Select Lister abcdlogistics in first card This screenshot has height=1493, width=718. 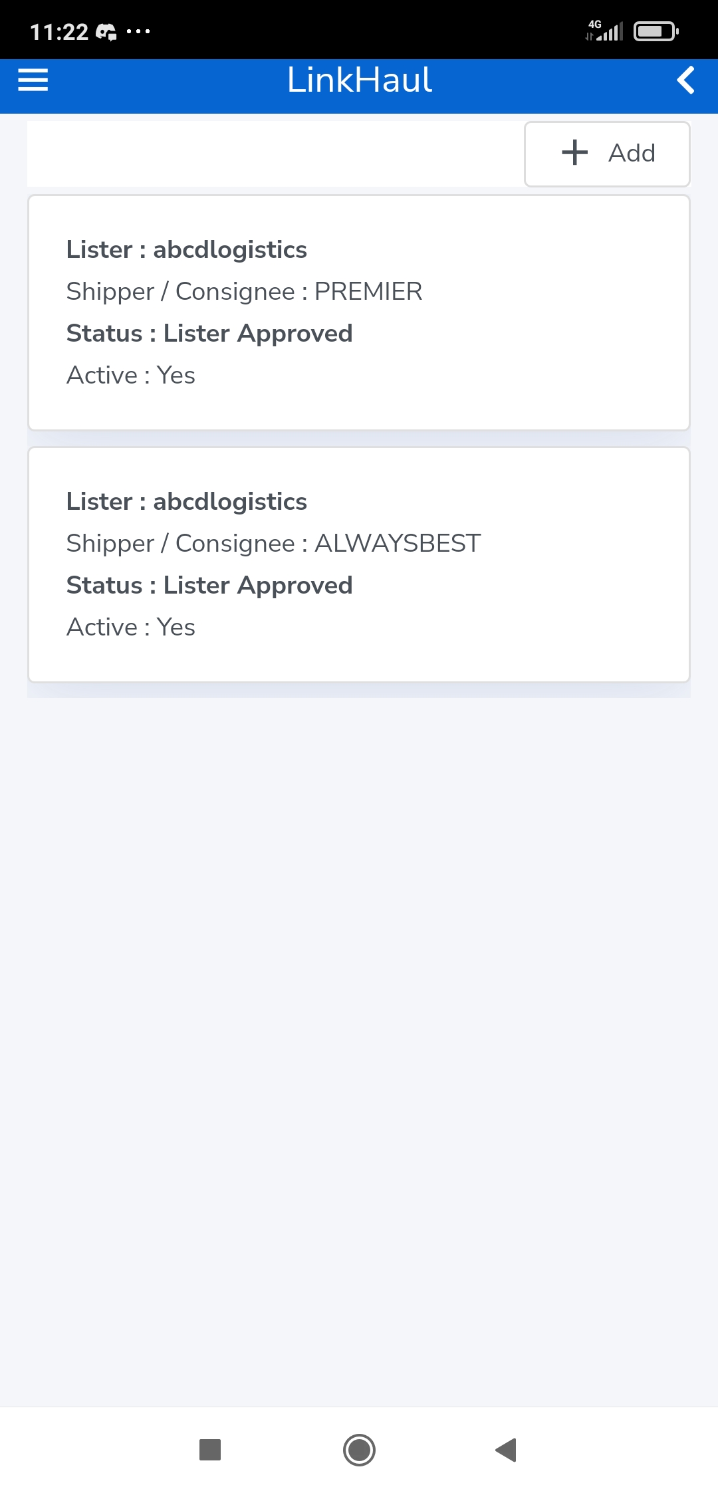(x=187, y=250)
